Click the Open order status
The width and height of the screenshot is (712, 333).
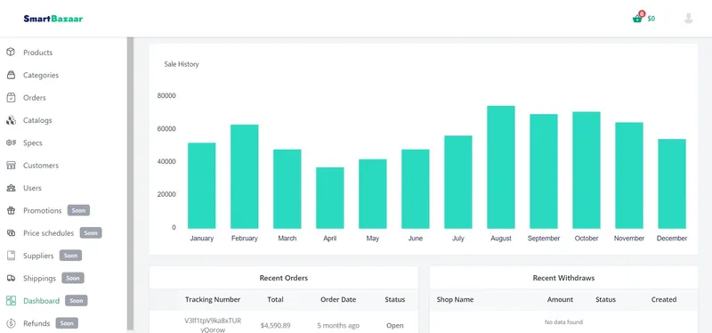(x=395, y=325)
